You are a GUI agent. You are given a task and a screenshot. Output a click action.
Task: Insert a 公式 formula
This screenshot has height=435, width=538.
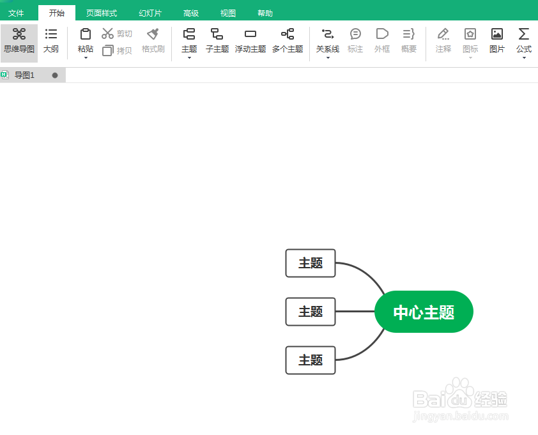[524, 40]
